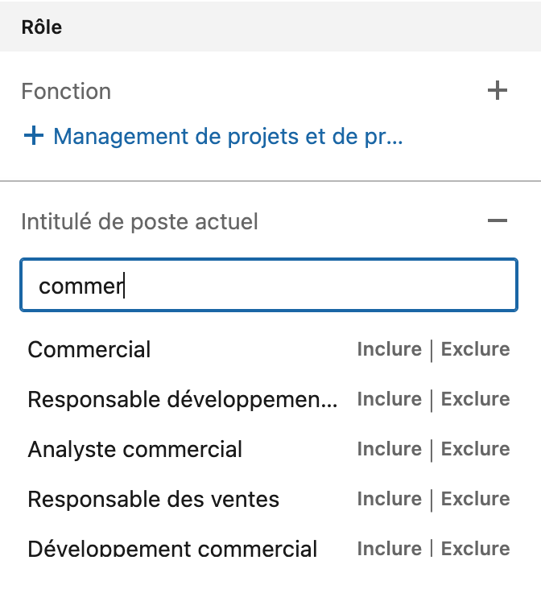Select the Responsable des ventes suggestion text
The height and width of the screenshot is (589, 541).
tap(154, 499)
